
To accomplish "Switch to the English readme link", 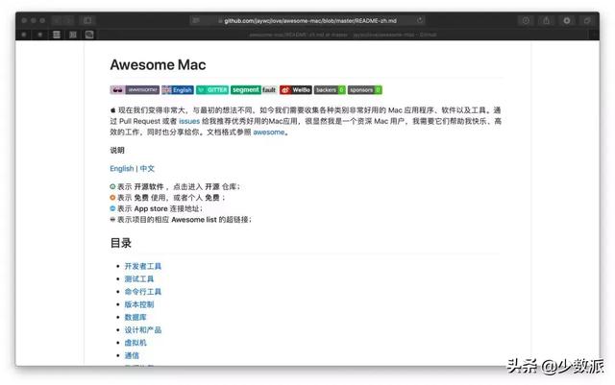I will click(x=122, y=168).
